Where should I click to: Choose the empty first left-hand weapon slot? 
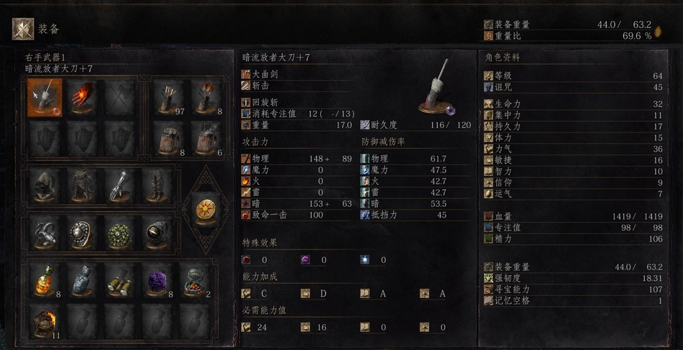click(x=45, y=138)
